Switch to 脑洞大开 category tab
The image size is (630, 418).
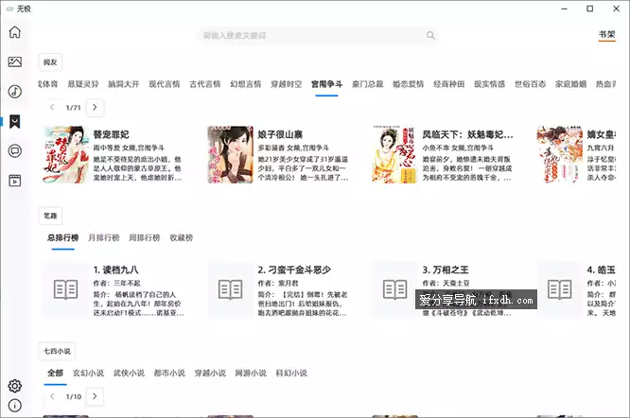point(123,84)
